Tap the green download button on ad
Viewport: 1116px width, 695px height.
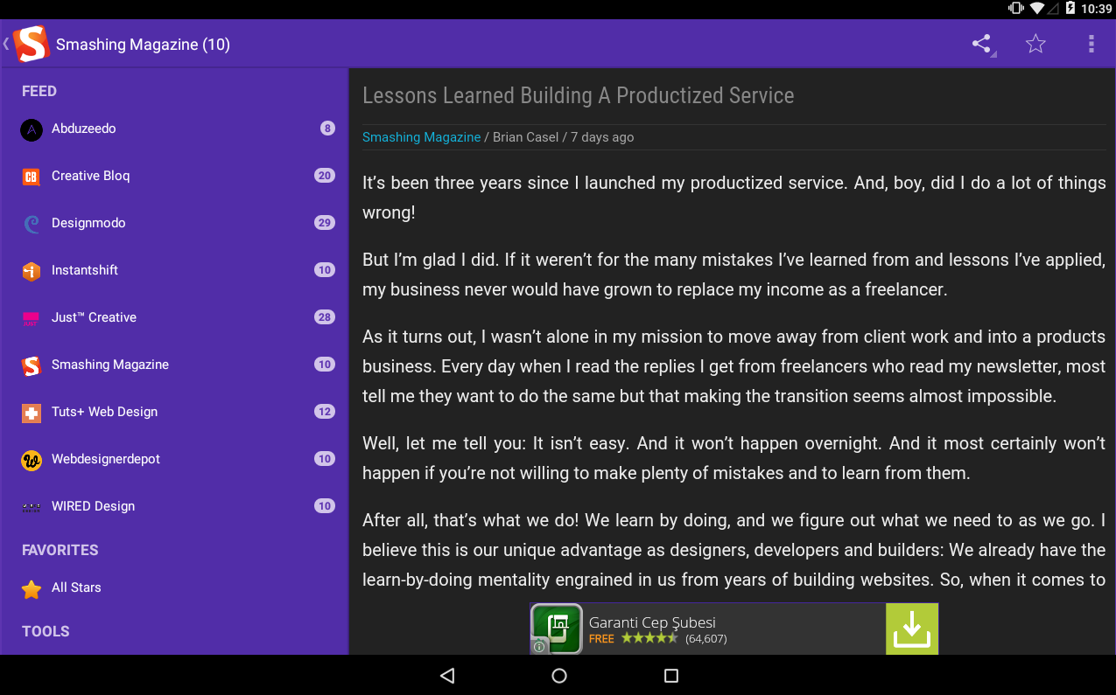click(x=912, y=629)
